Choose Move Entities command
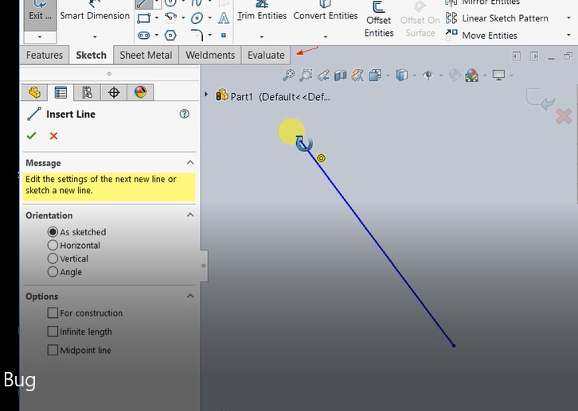This screenshot has height=411, width=578. coord(482,35)
